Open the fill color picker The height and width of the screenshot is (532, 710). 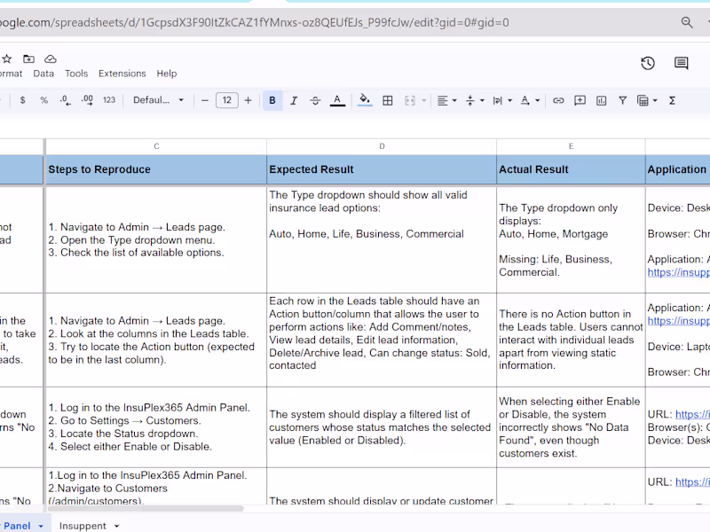coord(365,100)
